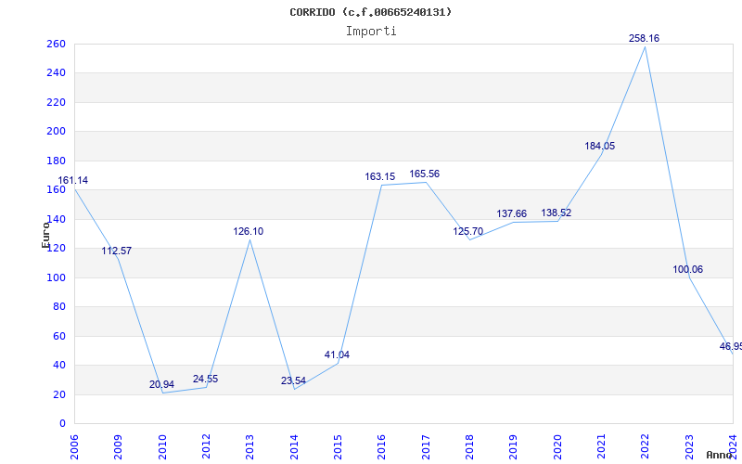The height and width of the screenshot is (464, 742).
Task: Click the x-axis year 2023
Action: click(689, 447)
